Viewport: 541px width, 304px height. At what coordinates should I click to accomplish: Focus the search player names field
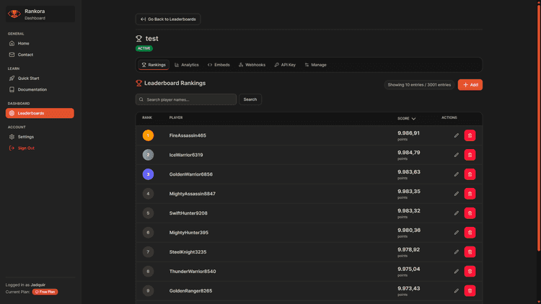(x=186, y=99)
